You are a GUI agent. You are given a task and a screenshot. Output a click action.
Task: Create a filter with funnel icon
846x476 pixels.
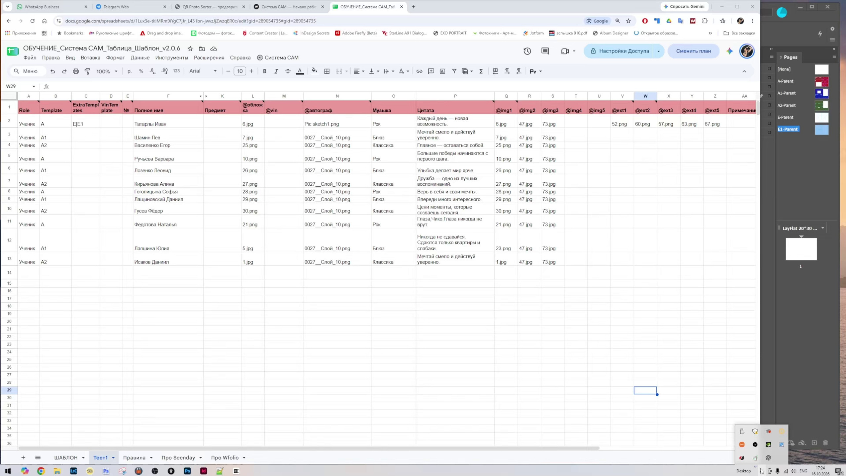pyautogui.click(x=454, y=71)
